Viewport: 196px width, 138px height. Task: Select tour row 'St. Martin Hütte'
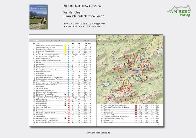(x=62, y=89)
